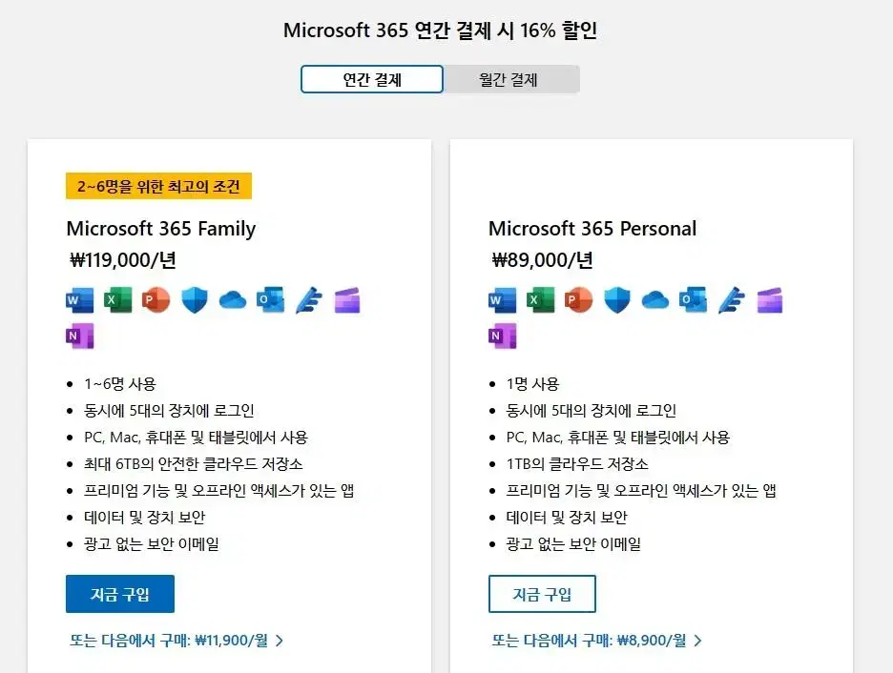
Task: Select the 연간 결제 billing tab
Action: (x=372, y=79)
